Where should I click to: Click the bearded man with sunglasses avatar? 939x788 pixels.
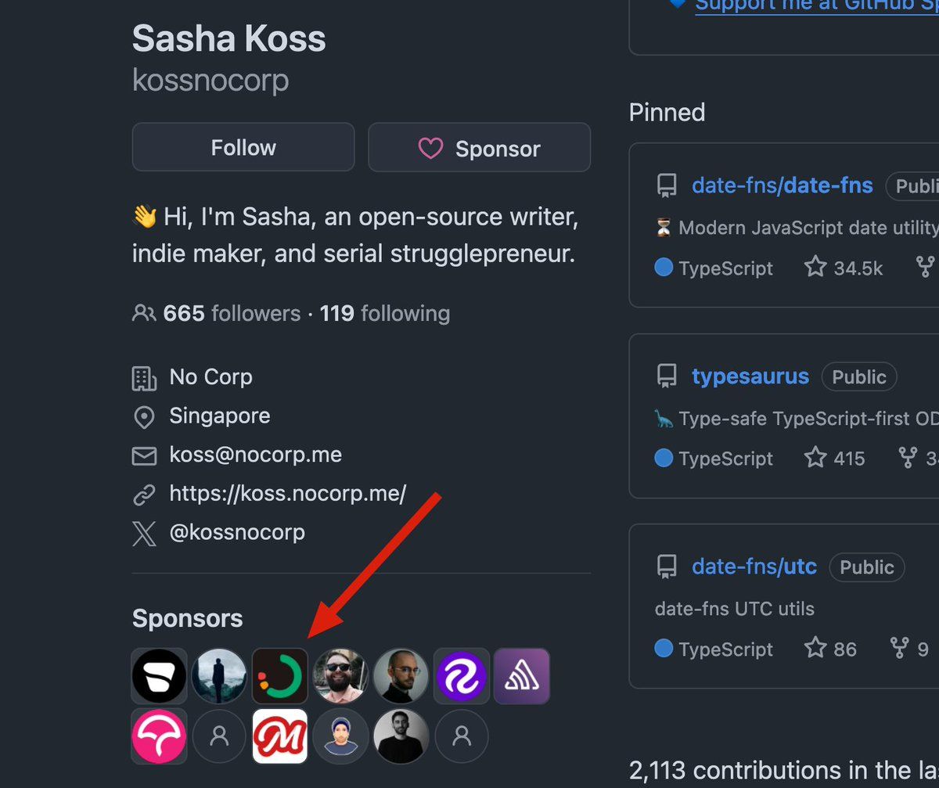coord(340,675)
